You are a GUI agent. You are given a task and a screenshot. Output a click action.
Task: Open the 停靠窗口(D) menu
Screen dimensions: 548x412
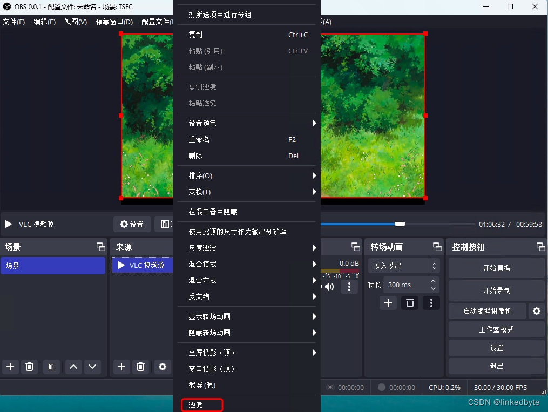tap(114, 22)
